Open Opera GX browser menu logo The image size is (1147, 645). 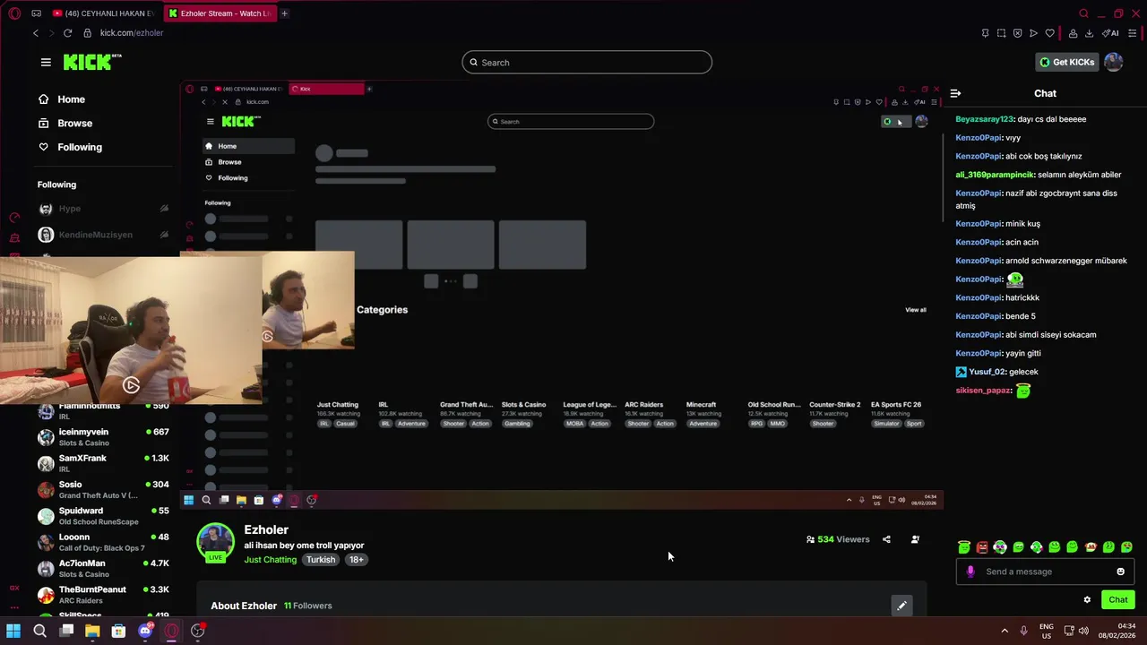[x=13, y=13]
